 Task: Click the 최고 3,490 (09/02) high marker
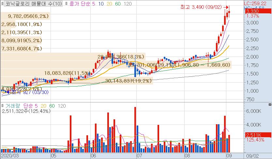coord(204,7)
